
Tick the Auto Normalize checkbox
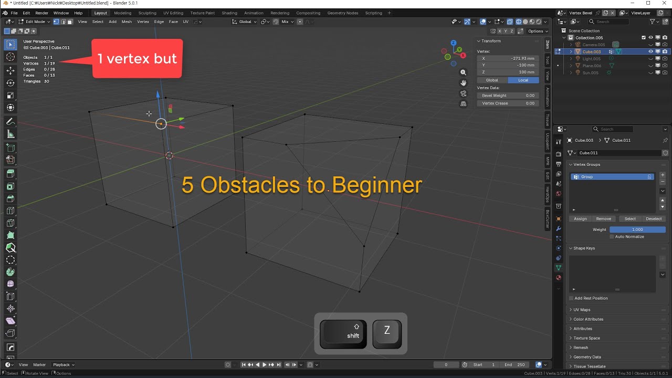click(x=612, y=237)
